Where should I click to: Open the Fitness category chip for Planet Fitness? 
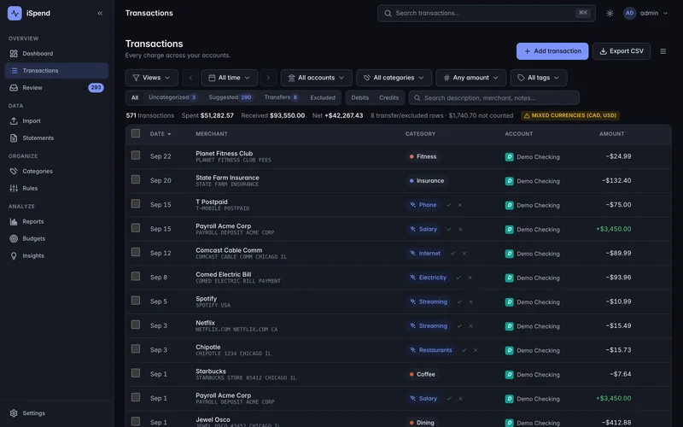423,156
